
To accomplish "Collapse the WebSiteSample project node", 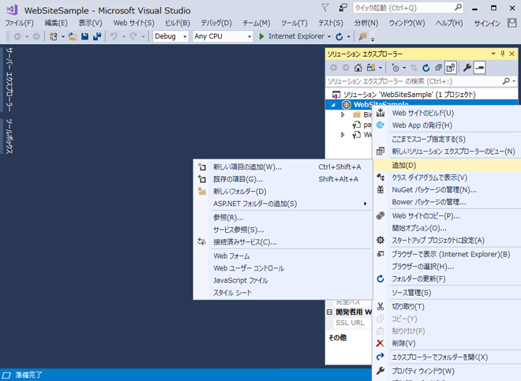I will (x=334, y=105).
